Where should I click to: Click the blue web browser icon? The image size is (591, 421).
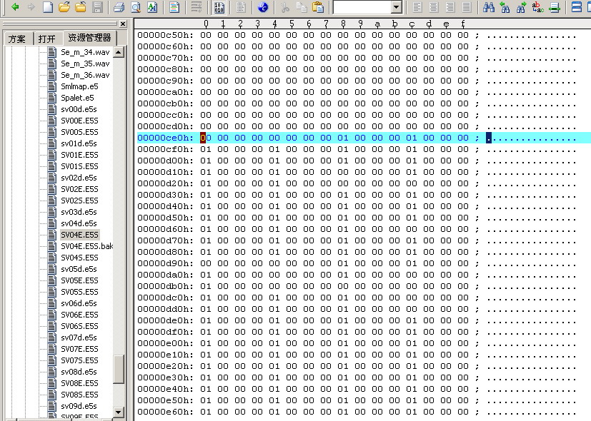[262, 8]
